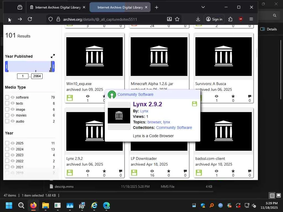Open Windows taskbar search
Viewport: 283px width, 212px height.
(21, 205)
